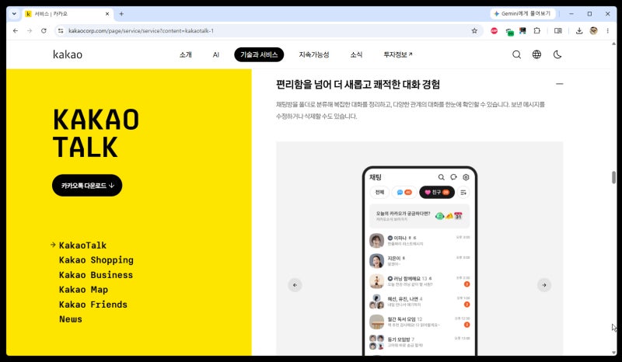This screenshot has height=362, width=622.
Task: Click the 편리함을 넘어 더 새롭고 쾌적한 대화 경험 heading
Action: point(358,85)
